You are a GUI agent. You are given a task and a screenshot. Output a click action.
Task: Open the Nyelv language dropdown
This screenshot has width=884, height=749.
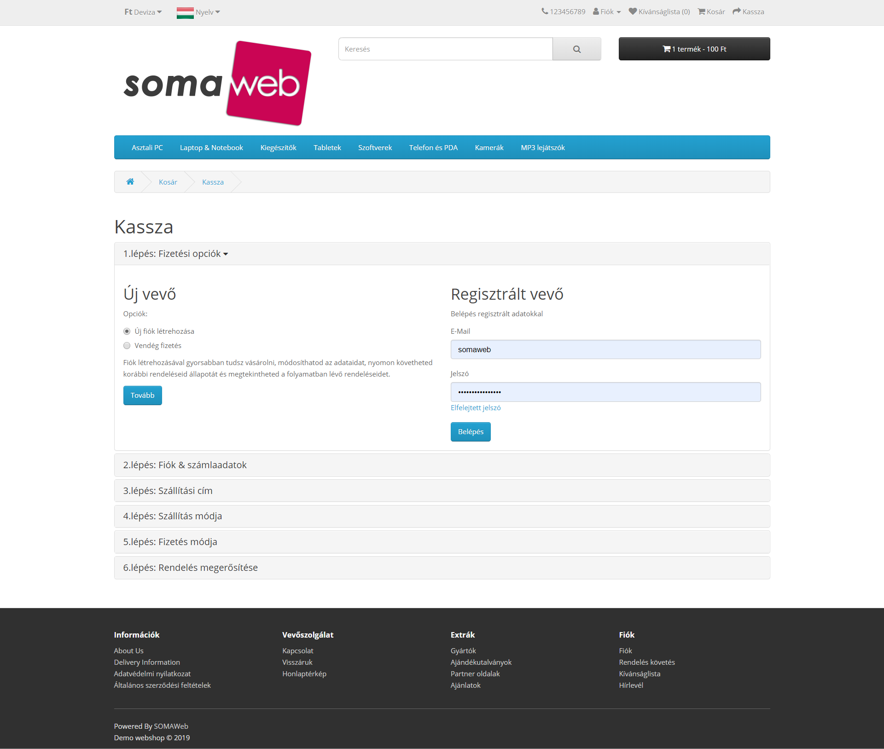point(198,12)
